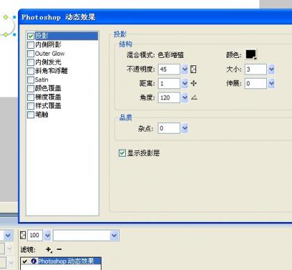This screenshot has width=292, height=270.
Task: Click the 伸展 input field showing 0
Action: 256,84
